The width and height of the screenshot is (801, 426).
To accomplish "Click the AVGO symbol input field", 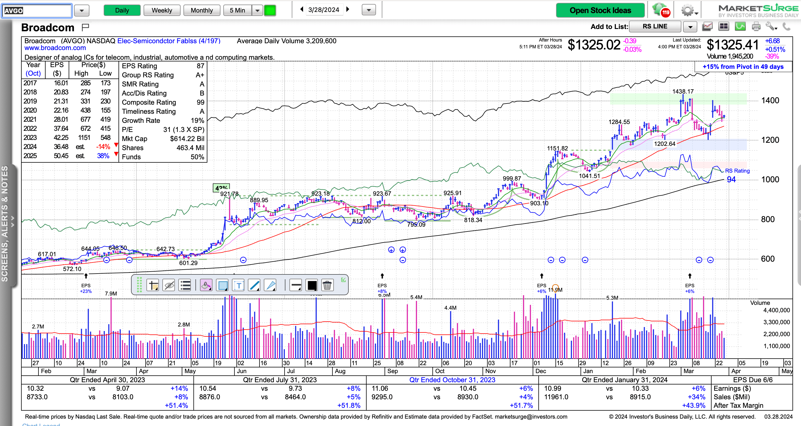I will tap(37, 11).
